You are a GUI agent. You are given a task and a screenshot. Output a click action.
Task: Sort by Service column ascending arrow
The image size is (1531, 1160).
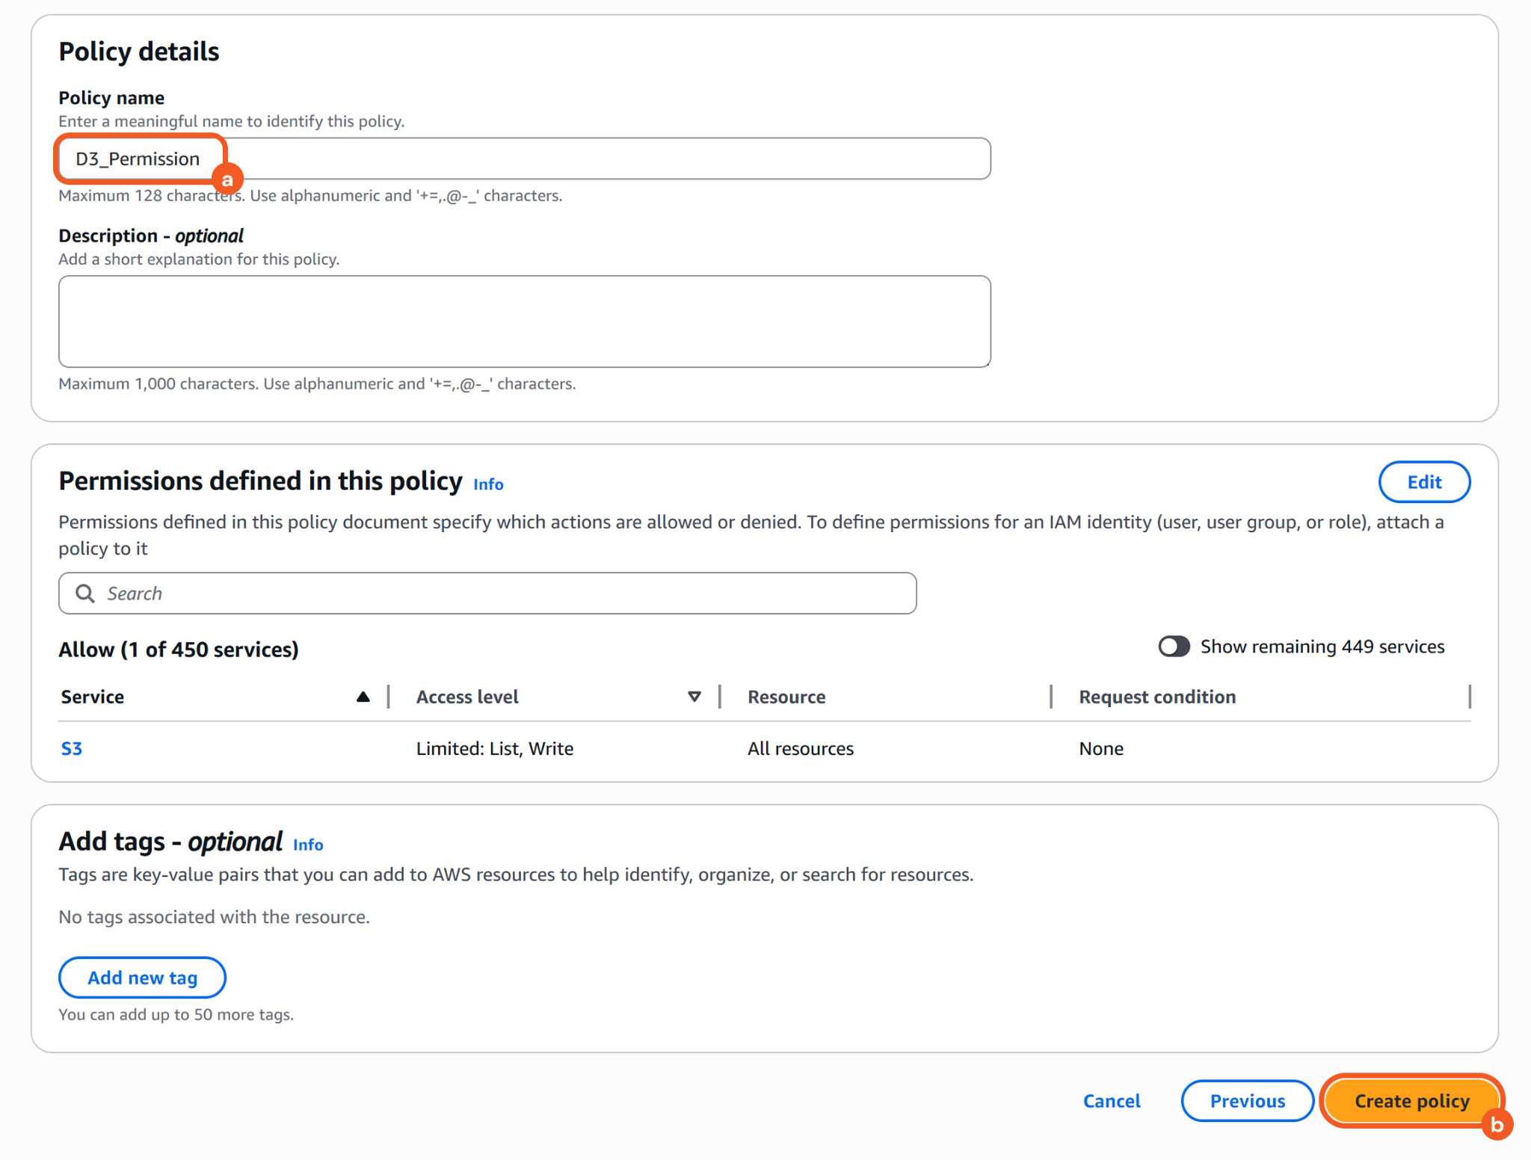click(363, 697)
